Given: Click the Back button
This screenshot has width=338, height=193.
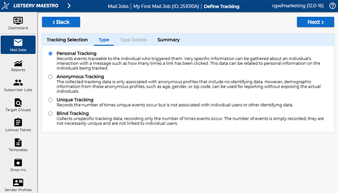Looking at the screenshot, I should [x=61, y=22].
